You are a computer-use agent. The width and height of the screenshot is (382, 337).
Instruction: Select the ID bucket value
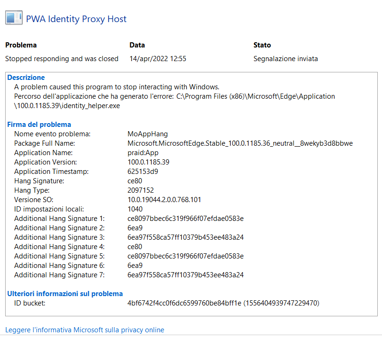tap(223, 303)
